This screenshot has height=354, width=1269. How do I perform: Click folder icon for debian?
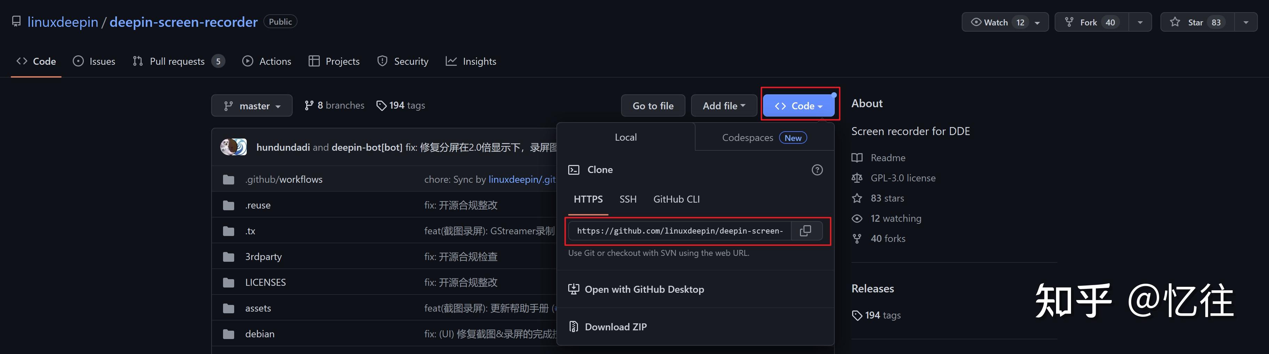click(229, 334)
